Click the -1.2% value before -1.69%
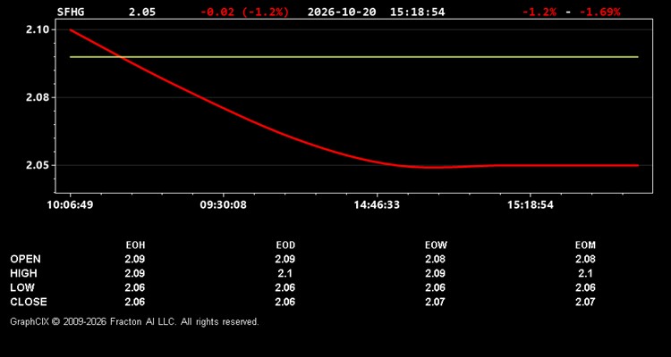This screenshot has width=671, height=357. (539, 12)
